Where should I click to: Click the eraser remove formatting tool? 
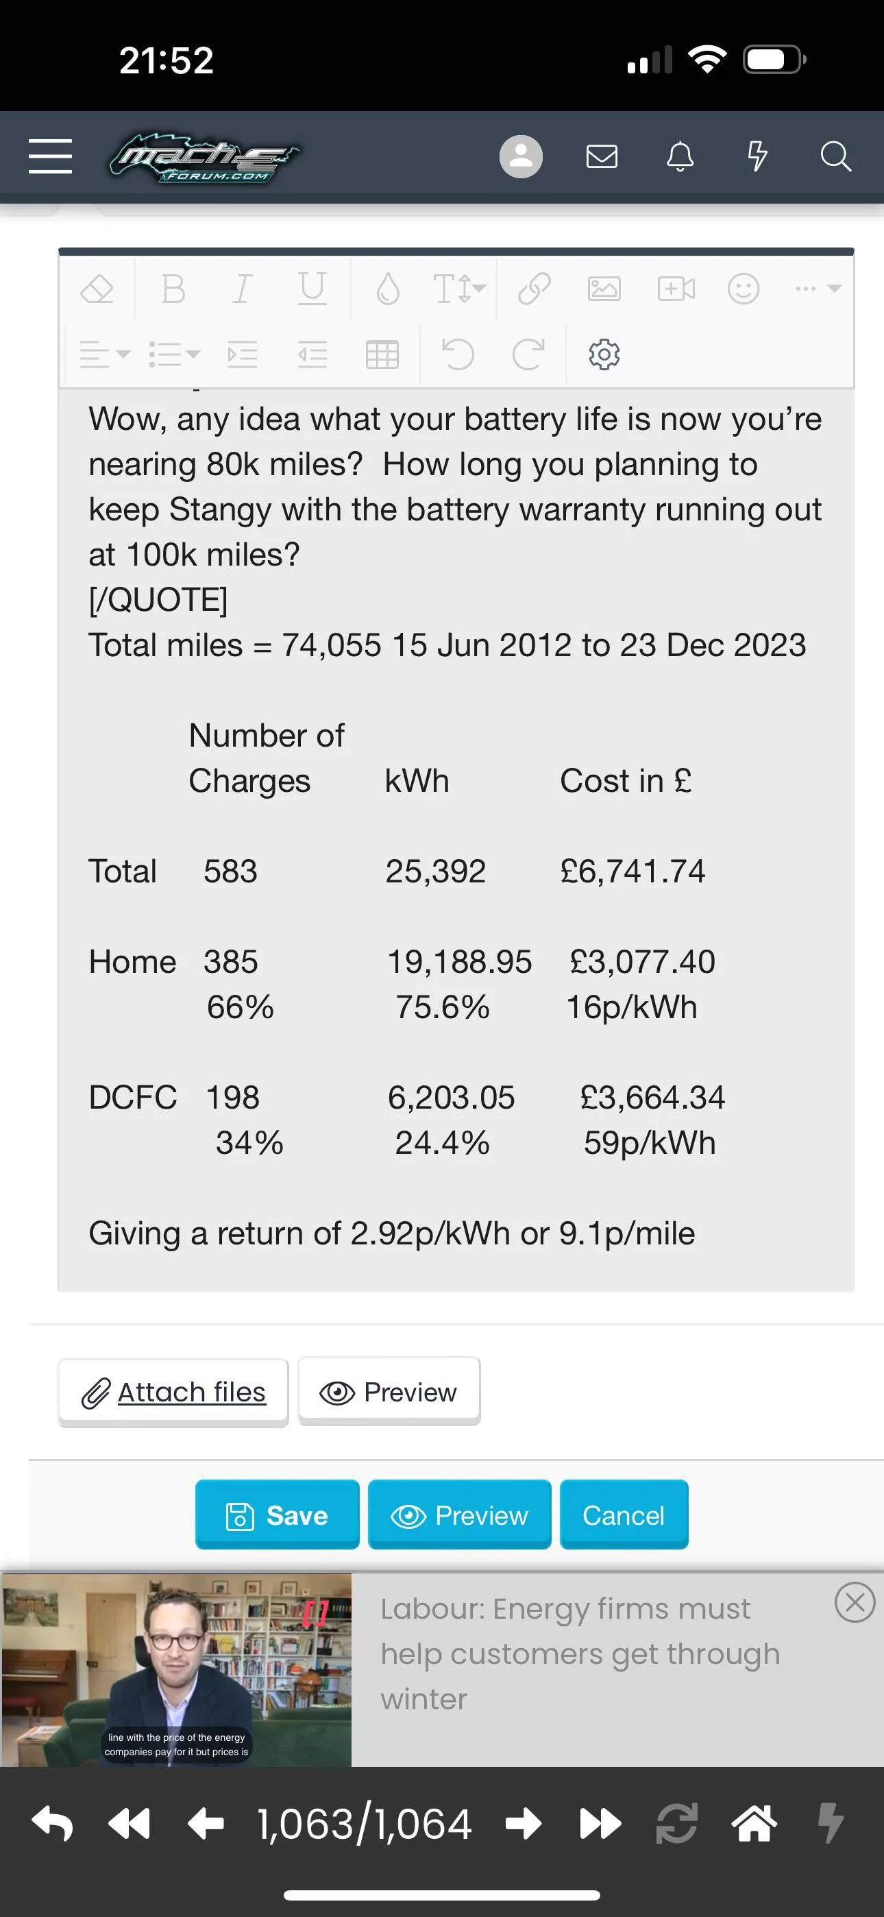(x=97, y=289)
